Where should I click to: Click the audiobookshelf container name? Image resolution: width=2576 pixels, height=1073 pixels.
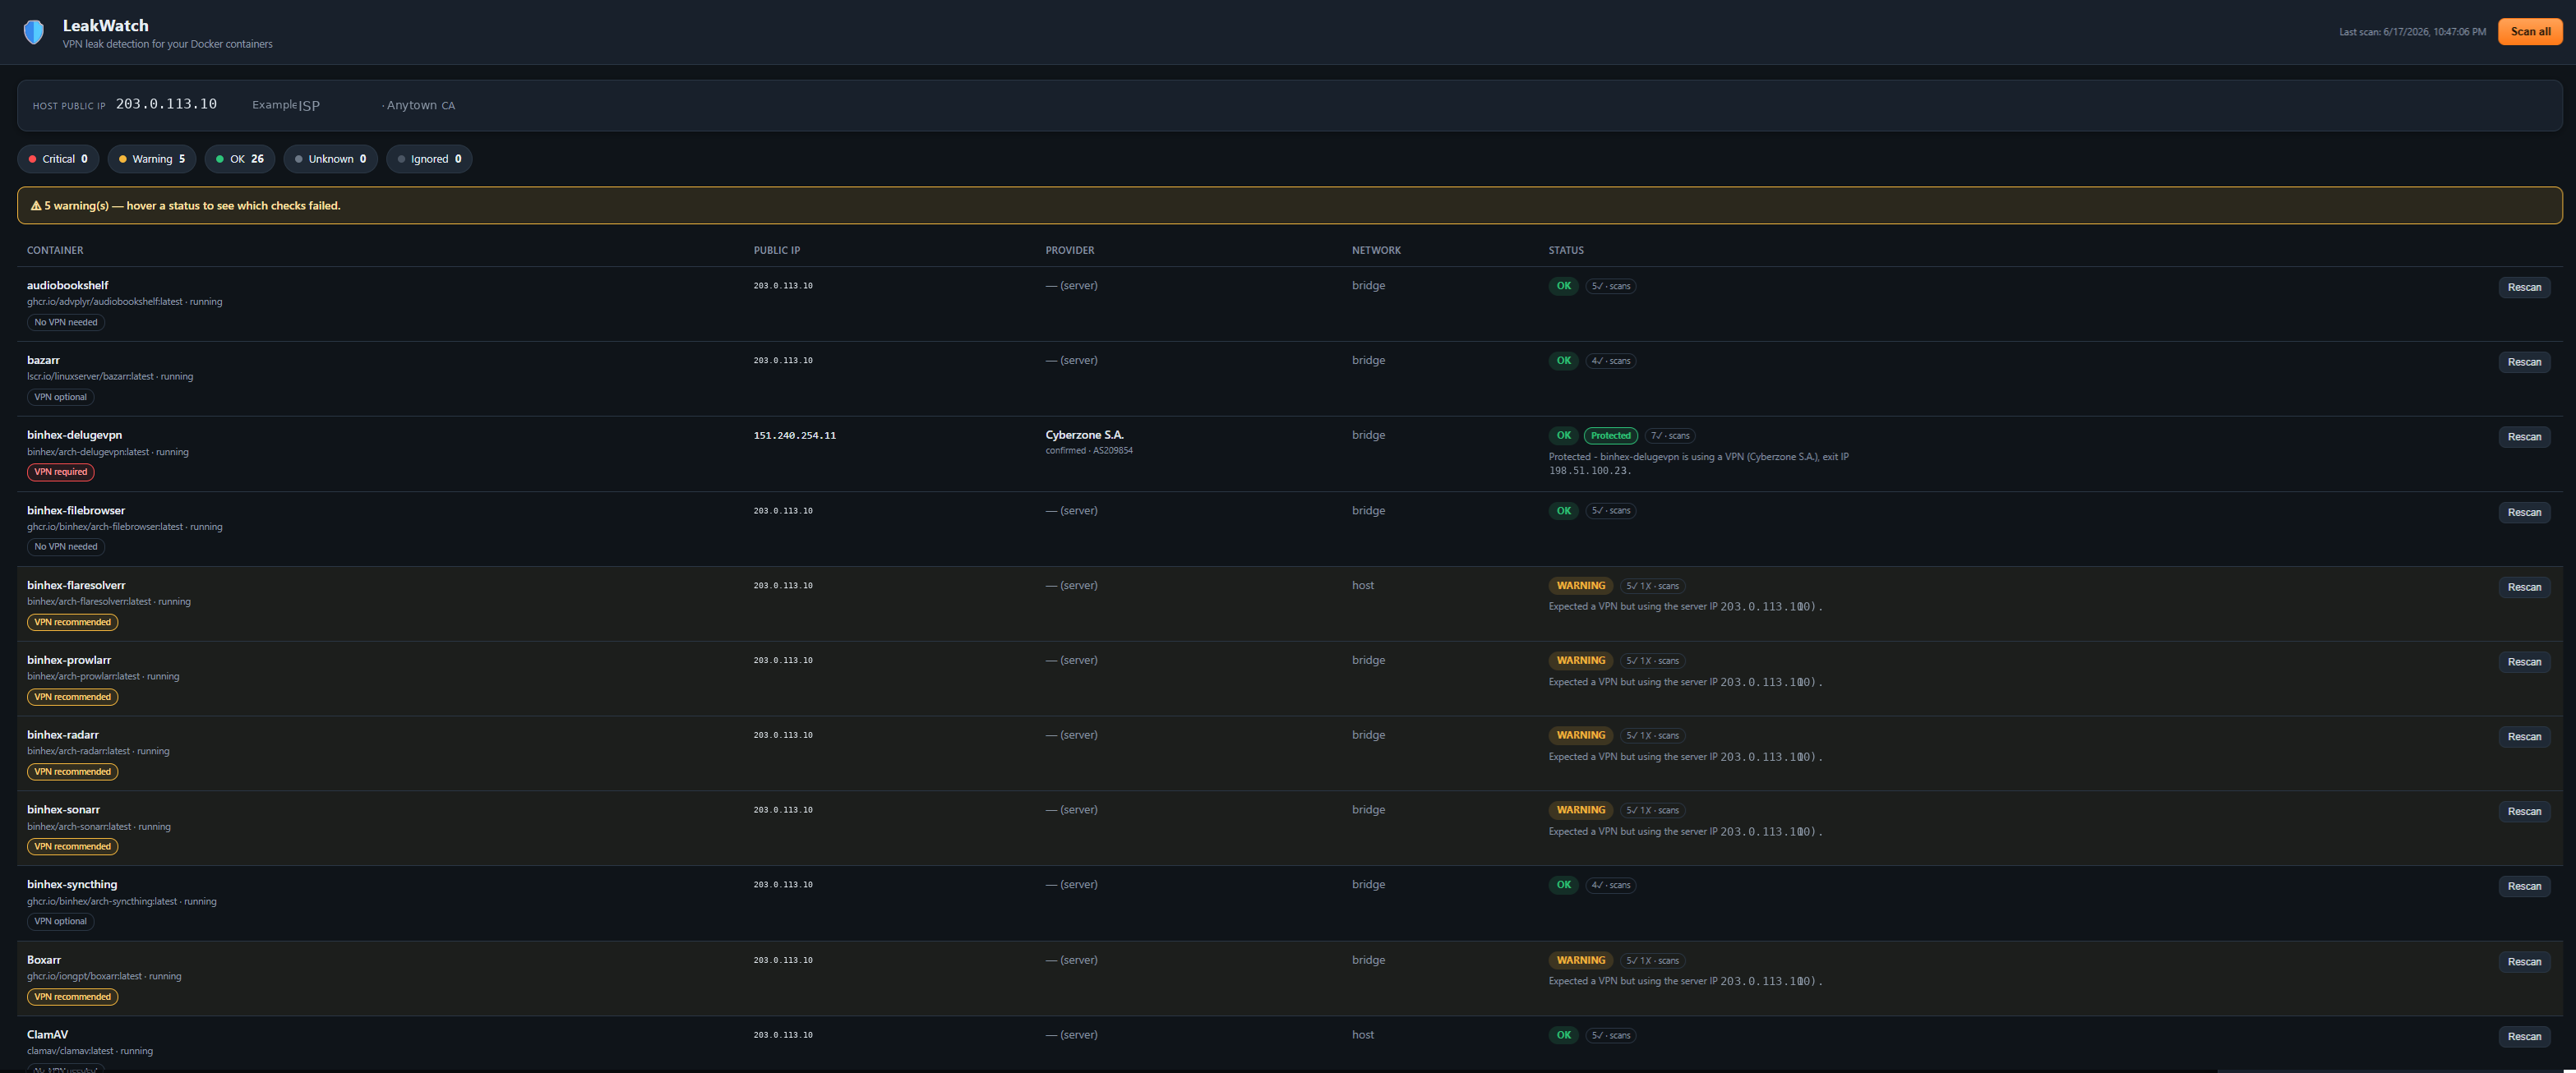coord(68,285)
